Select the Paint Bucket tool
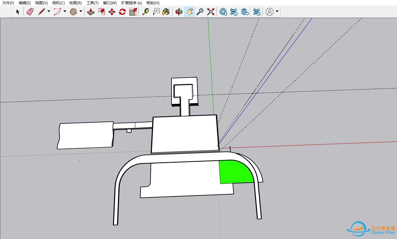 pos(166,12)
